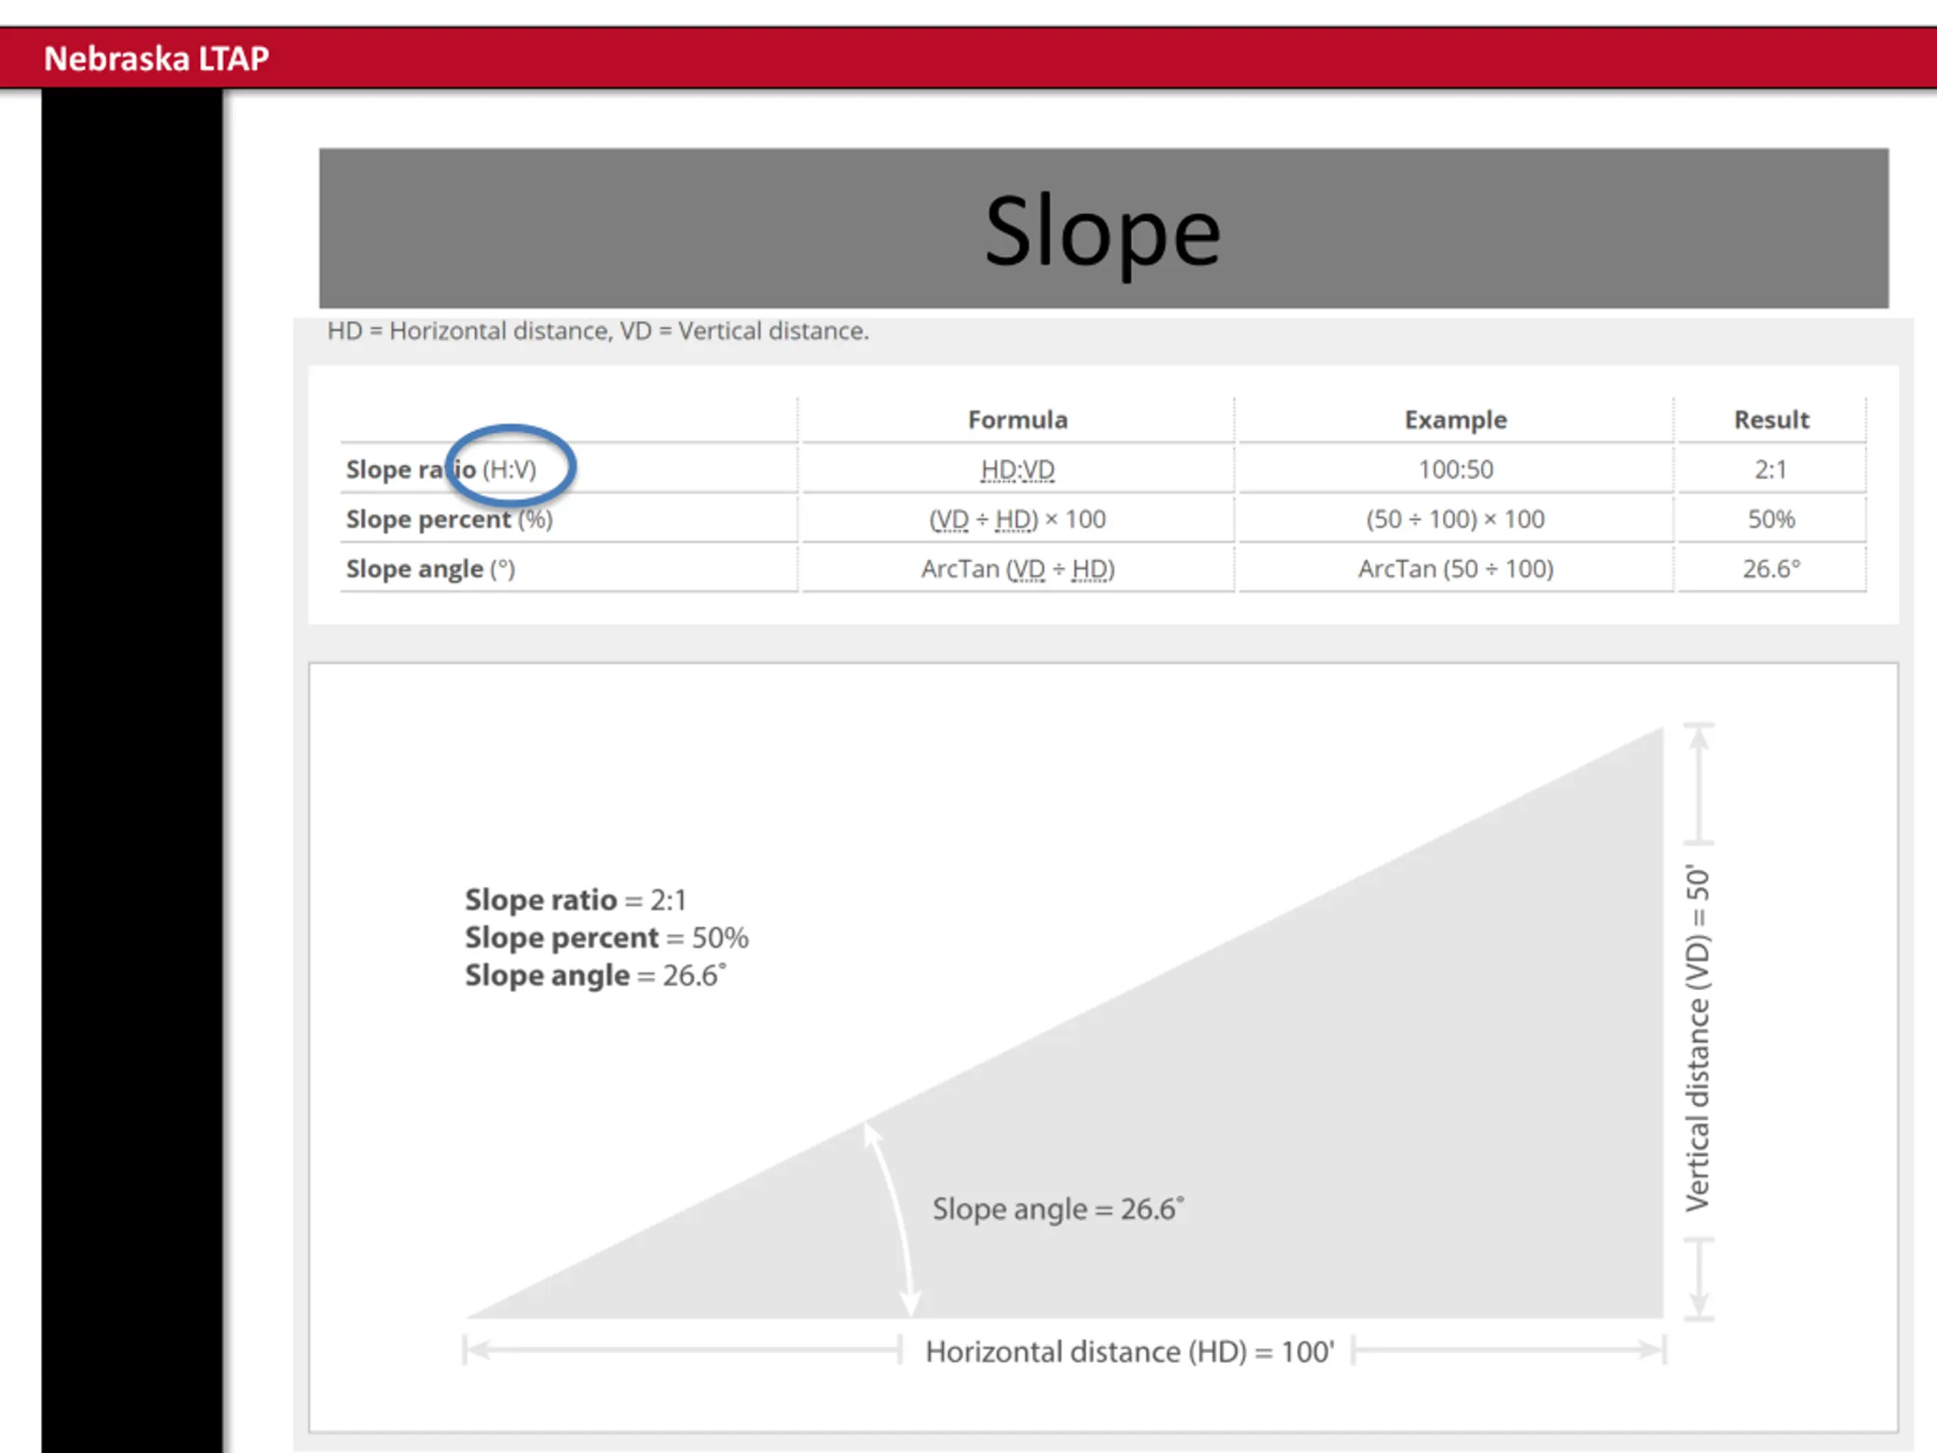
Task: Select the Slope angle row label
Action: pos(430,569)
